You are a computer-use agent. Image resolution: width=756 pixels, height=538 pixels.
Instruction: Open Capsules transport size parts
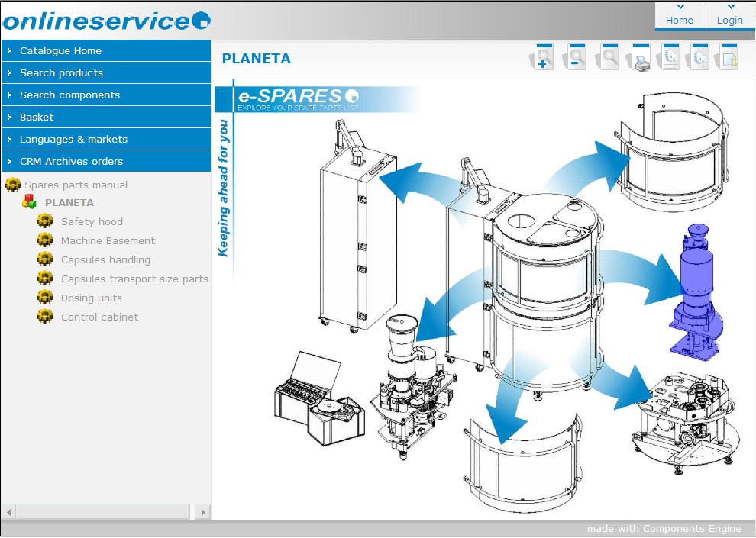pyautogui.click(x=134, y=279)
